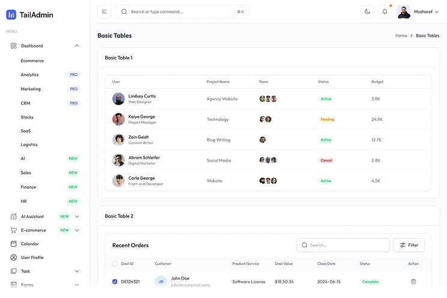Screen dimensions: 447x298
Task: Click Musharof's profile avatar
Action: tap(403, 11)
